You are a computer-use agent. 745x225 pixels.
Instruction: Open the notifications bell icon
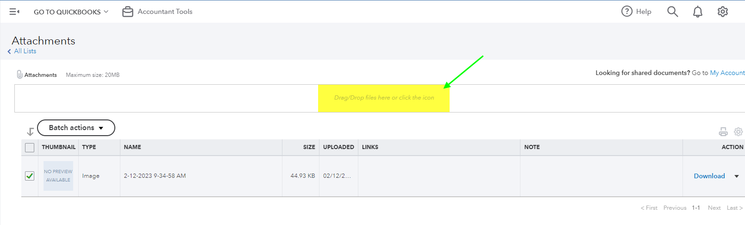coord(697,12)
